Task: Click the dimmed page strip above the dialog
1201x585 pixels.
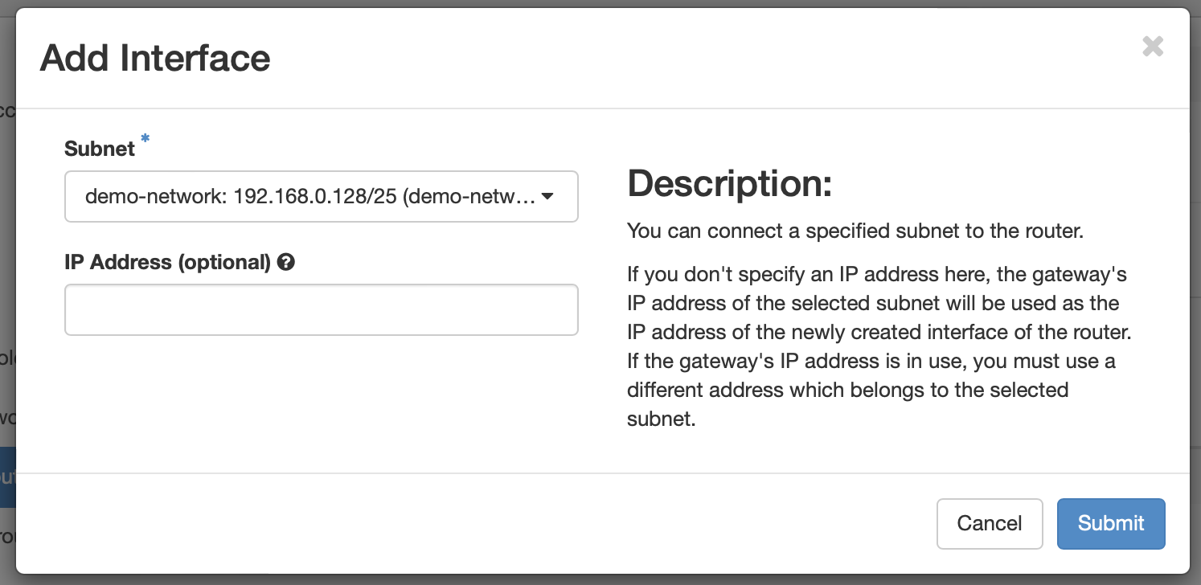Action: [600, 3]
